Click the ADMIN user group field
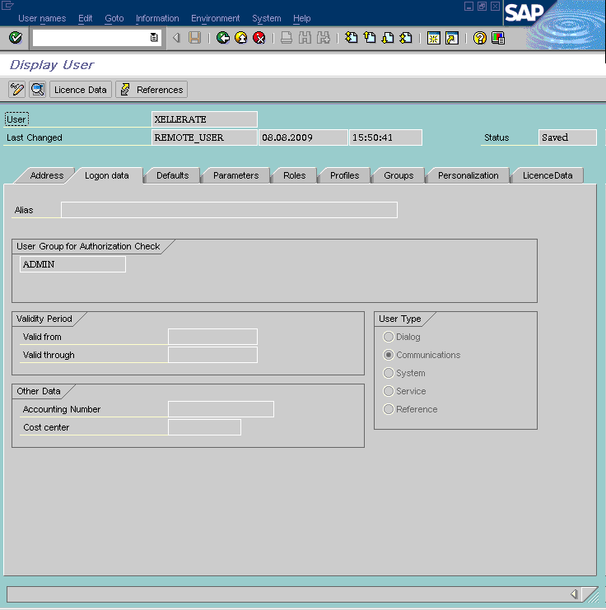This screenshot has height=610, width=606. click(x=72, y=264)
